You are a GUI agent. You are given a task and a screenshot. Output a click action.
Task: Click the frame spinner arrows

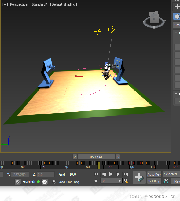click(x=120, y=181)
